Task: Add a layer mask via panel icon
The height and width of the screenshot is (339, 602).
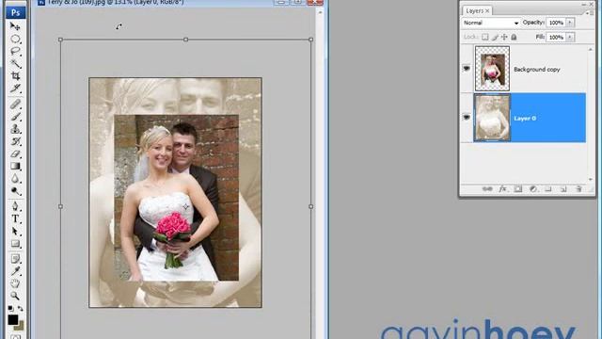Action: tap(518, 188)
